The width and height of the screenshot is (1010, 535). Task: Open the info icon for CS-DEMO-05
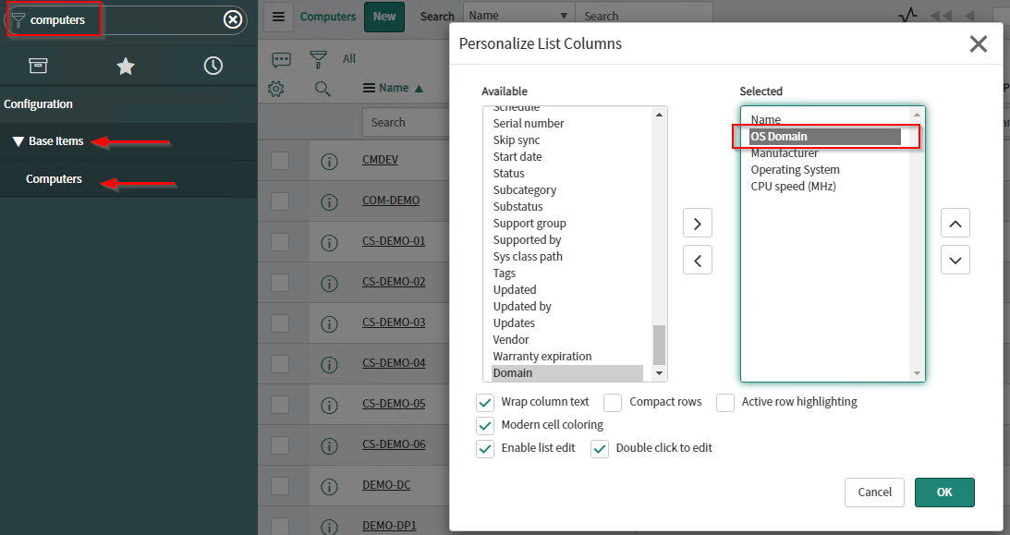(x=329, y=405)
